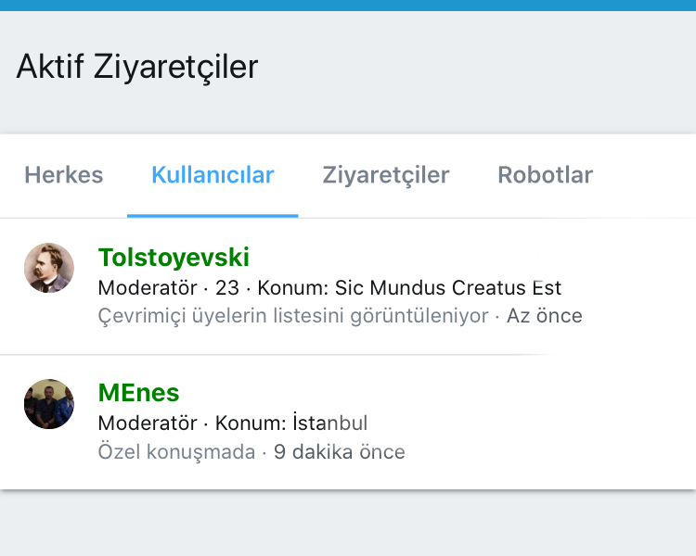Click the blue top header bar

[348, 5]
